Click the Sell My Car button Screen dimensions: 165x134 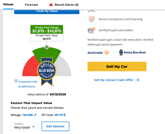click(x=117, y=66)
